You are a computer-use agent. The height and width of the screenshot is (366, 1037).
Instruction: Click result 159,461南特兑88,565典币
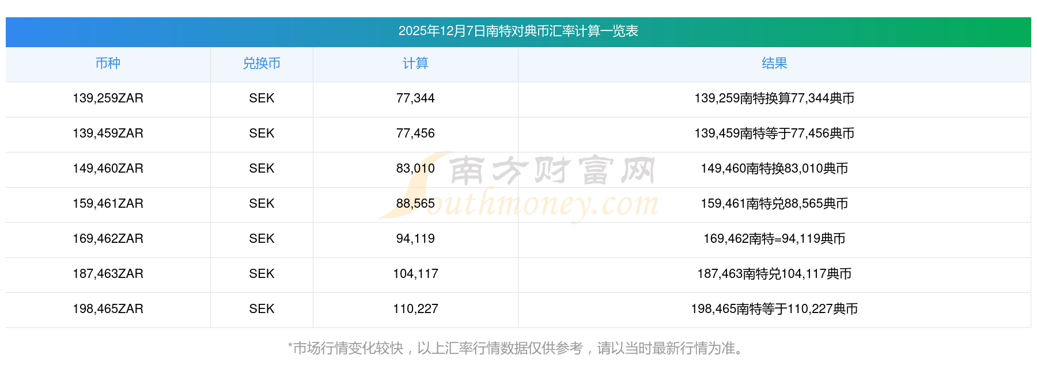[774, 204]
